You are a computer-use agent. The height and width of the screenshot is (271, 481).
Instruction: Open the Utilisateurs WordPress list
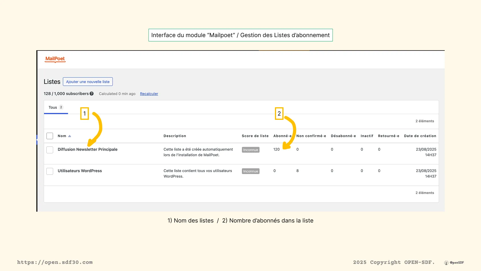pos(80,171)
